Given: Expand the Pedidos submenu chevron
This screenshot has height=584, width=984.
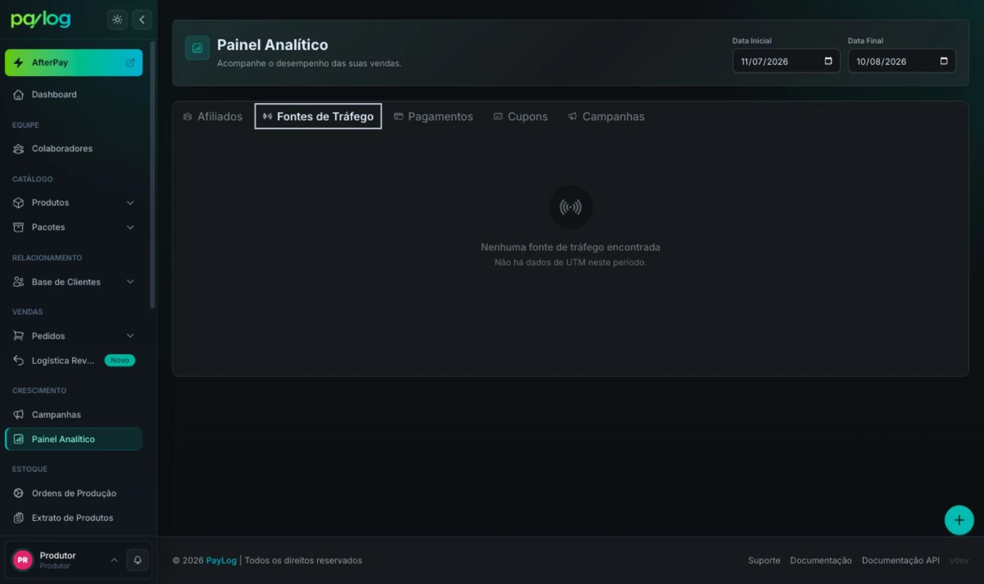Looking at the screenshot, I should [x=130, y=336].
